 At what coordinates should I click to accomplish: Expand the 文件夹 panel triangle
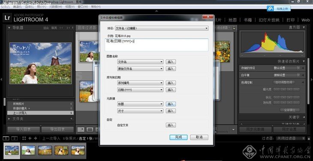(x=9, y=119)
